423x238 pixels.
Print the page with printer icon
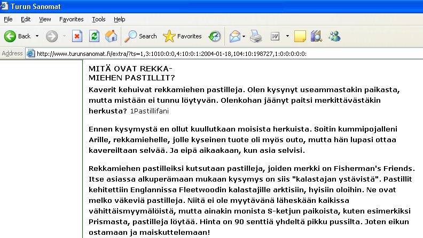coord(256,36)
